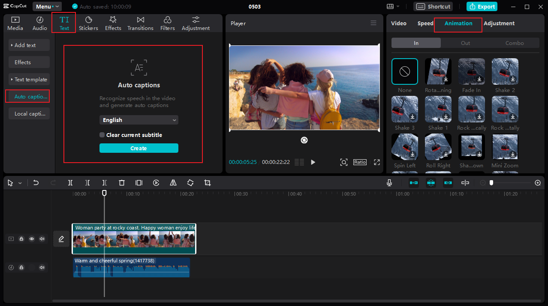This screenshot has width=548, height=306.
Task: Click the Create captions button
Action: click(139, 148)
